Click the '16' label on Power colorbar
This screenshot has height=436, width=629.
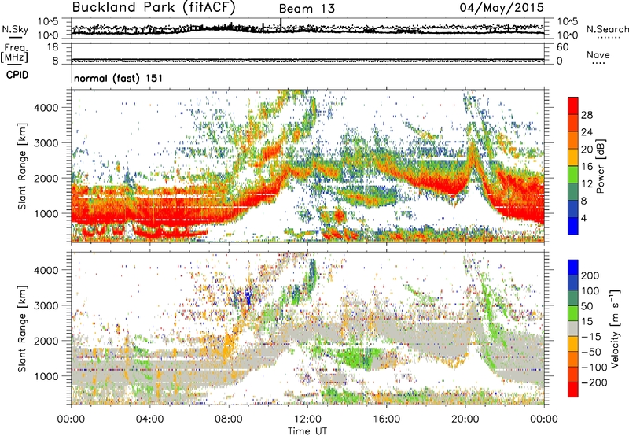[x=587, y=167]
